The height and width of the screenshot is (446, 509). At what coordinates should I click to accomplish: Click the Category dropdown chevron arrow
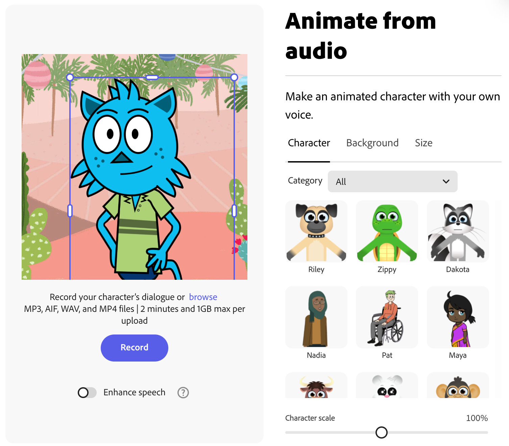point(446,181)
